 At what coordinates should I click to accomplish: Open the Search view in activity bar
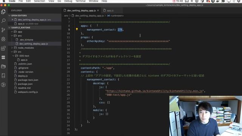[3, 21]
